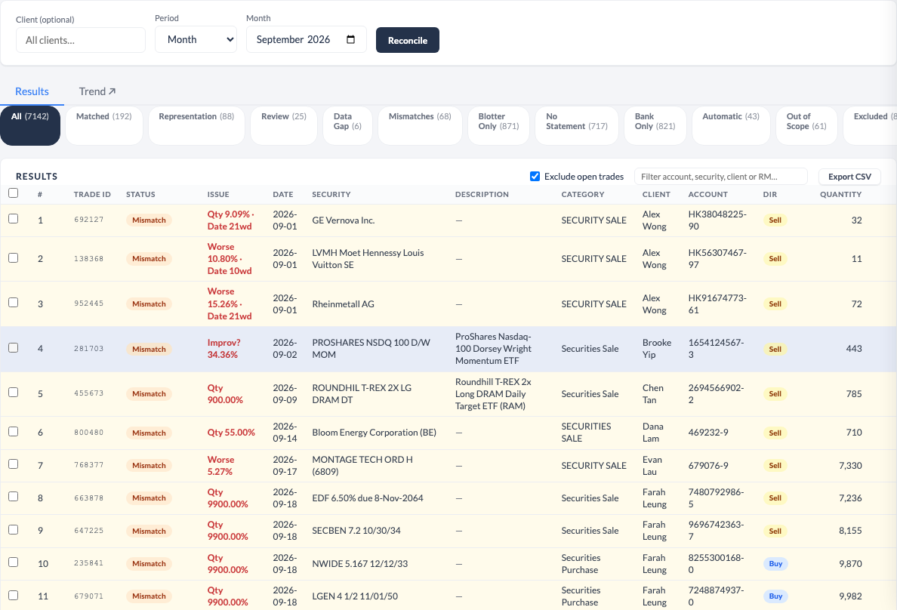Click the Qty 900.00% issue text
Screen dimensions: 897x610
[x=225, y=393]
